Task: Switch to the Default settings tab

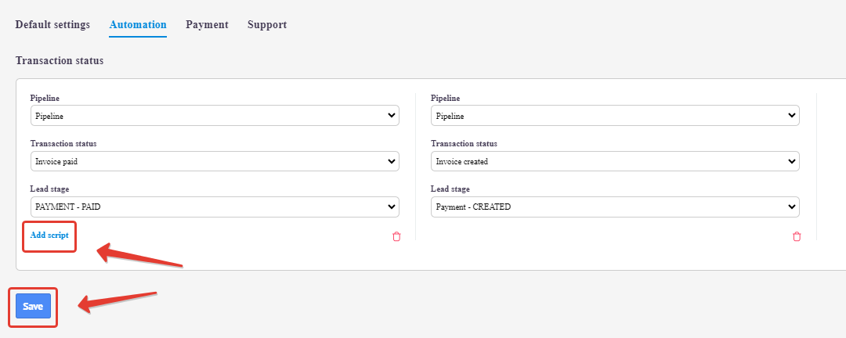Action: [52, 24]
